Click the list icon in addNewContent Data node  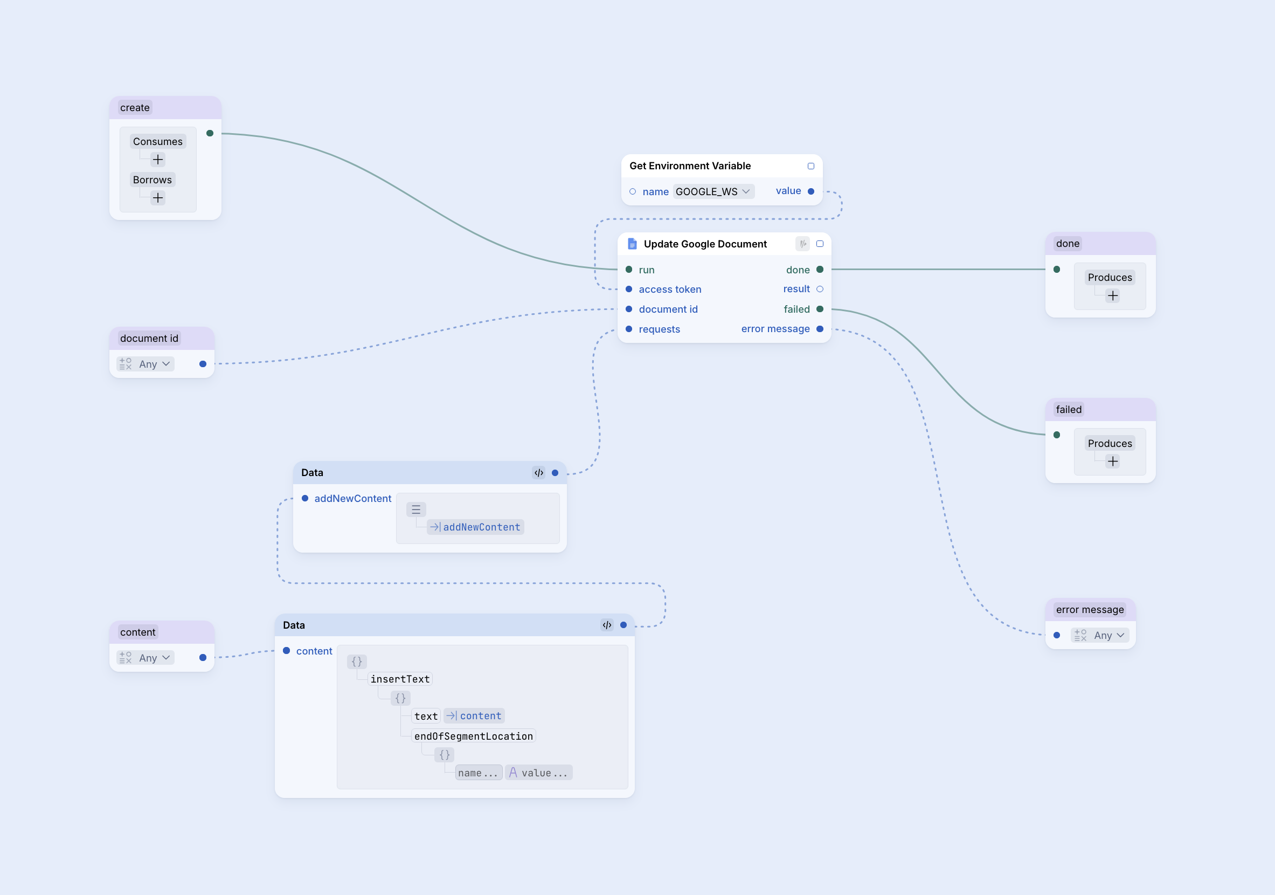click(x=416, y=510)
